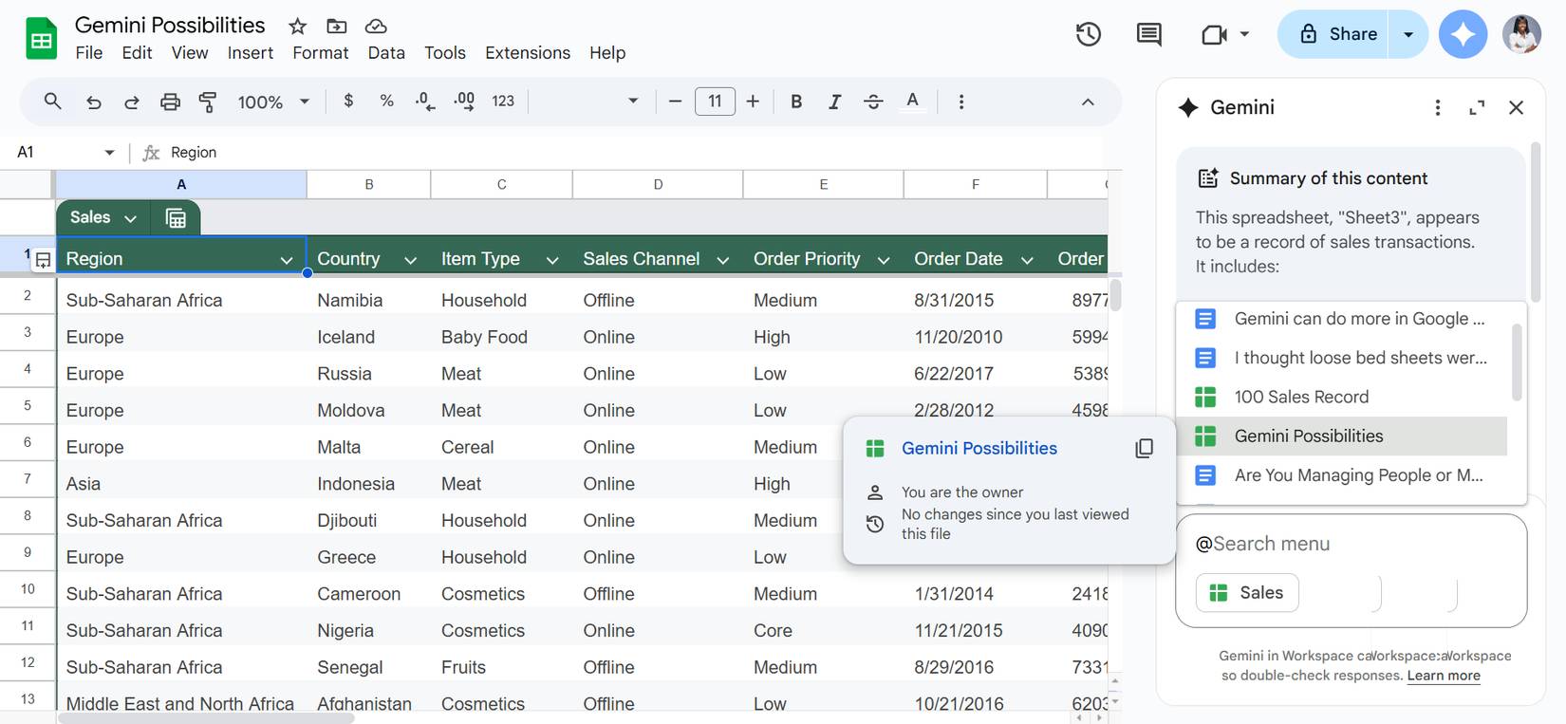Select 100 Sales Record file in list

(x=1300, y=397)
